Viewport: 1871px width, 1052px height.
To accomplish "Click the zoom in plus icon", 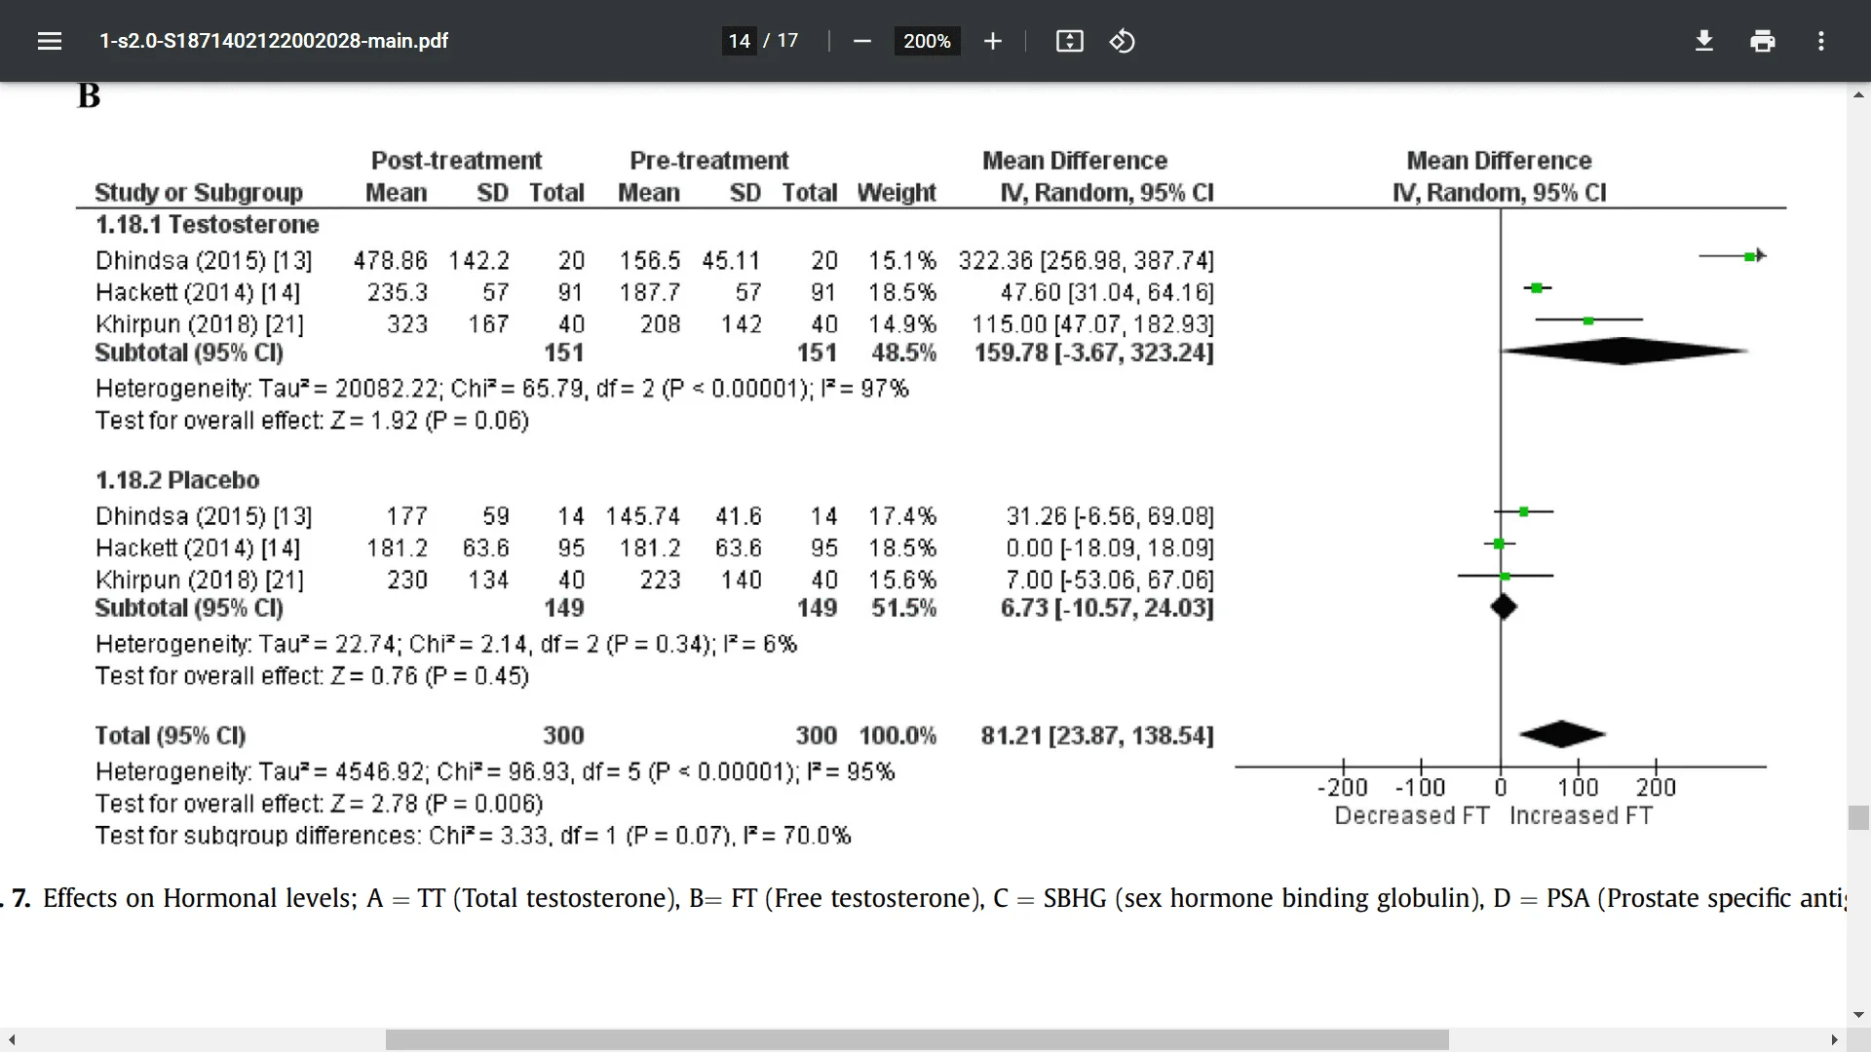I will [992, 41].
